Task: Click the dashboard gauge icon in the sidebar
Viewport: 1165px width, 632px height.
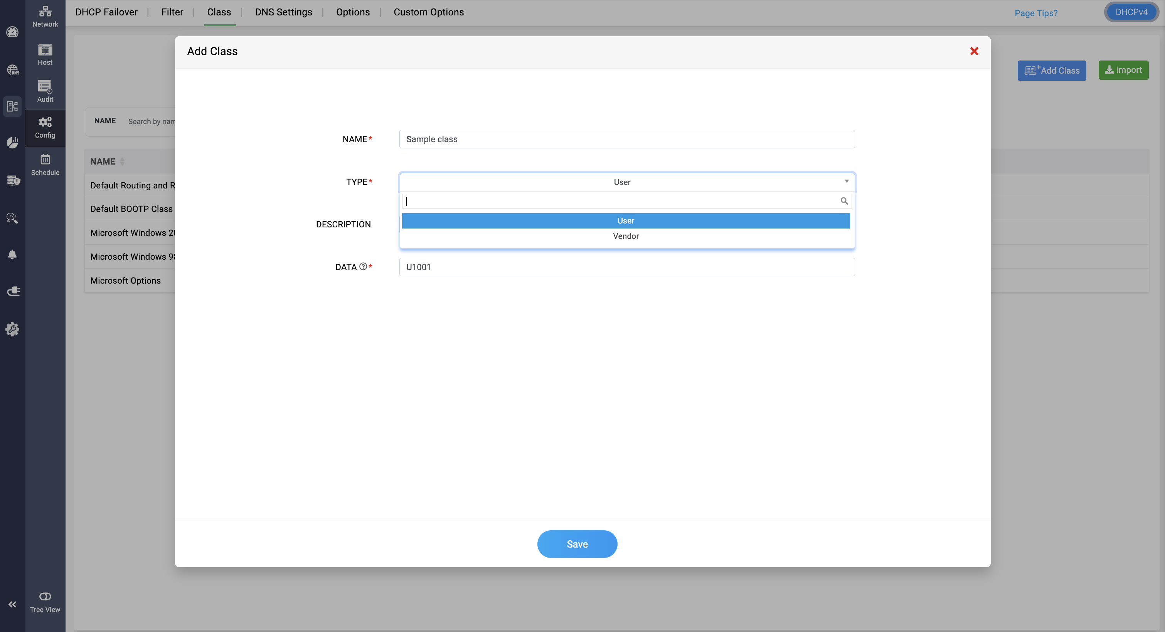Action: tap(12, 32)
